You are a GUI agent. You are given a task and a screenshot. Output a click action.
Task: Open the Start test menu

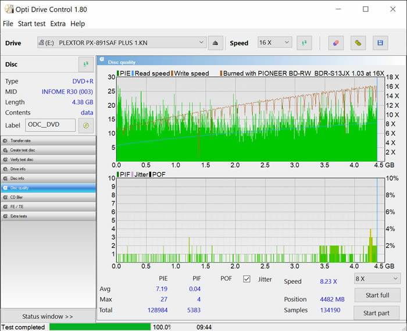(x=31, y=24)
